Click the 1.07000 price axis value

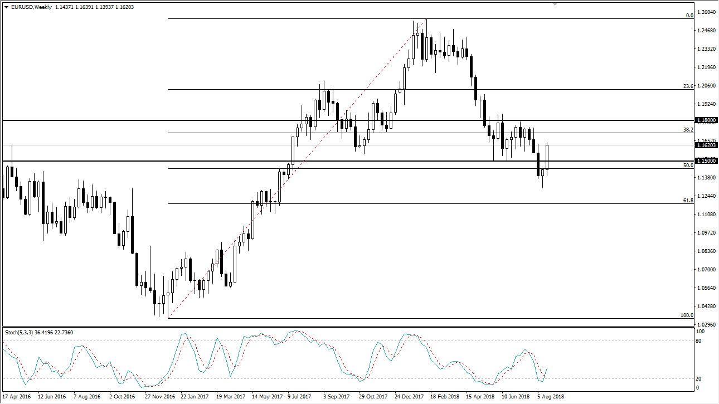point(706,270)
